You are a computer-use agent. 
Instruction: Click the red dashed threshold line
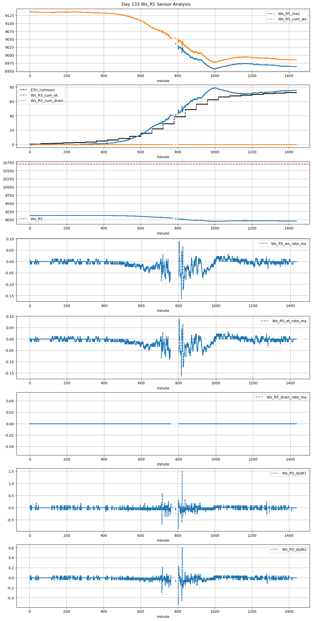click(x=155, y=164)
